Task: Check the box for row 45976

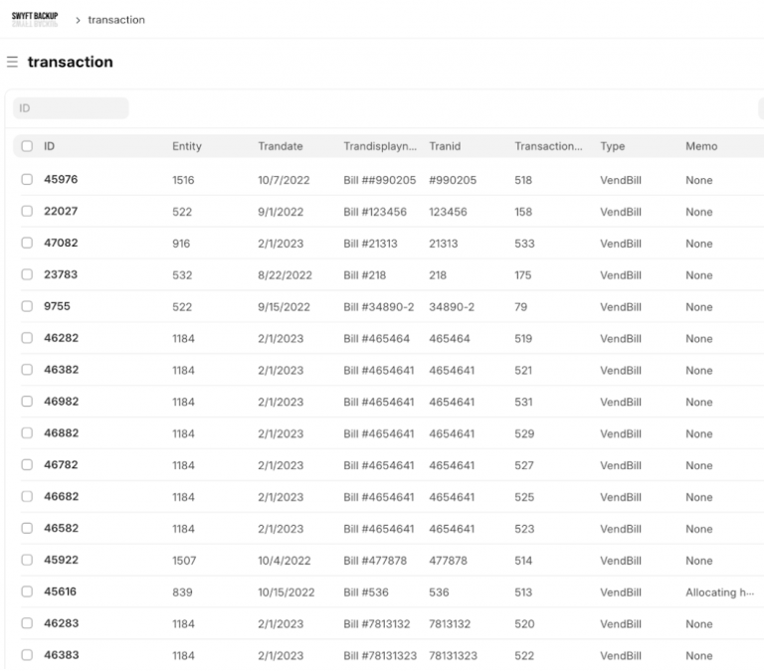Action: coord(27,179)
